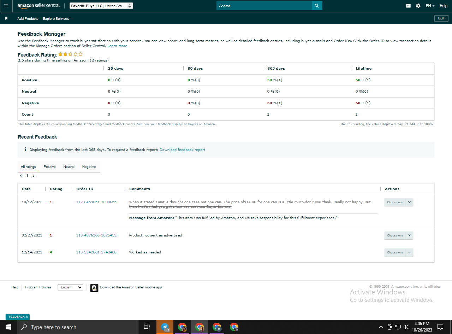Open the Help link in the header

click(x=444, y=6)
